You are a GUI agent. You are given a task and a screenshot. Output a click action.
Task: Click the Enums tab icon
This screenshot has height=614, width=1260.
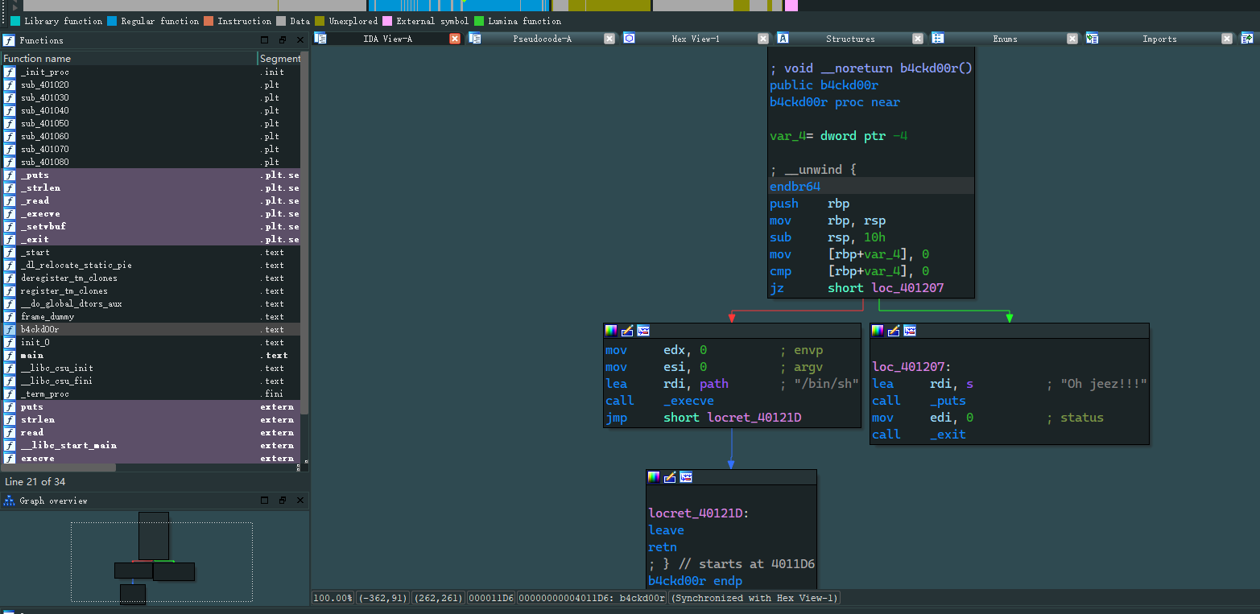pos(938,38)
